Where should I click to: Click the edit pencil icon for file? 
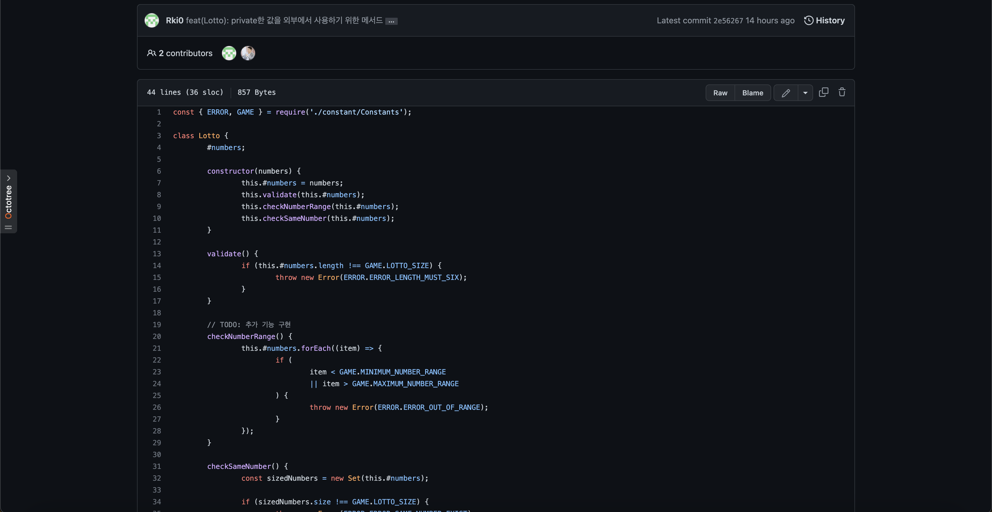pyautogui.click(x=786, y=93)
